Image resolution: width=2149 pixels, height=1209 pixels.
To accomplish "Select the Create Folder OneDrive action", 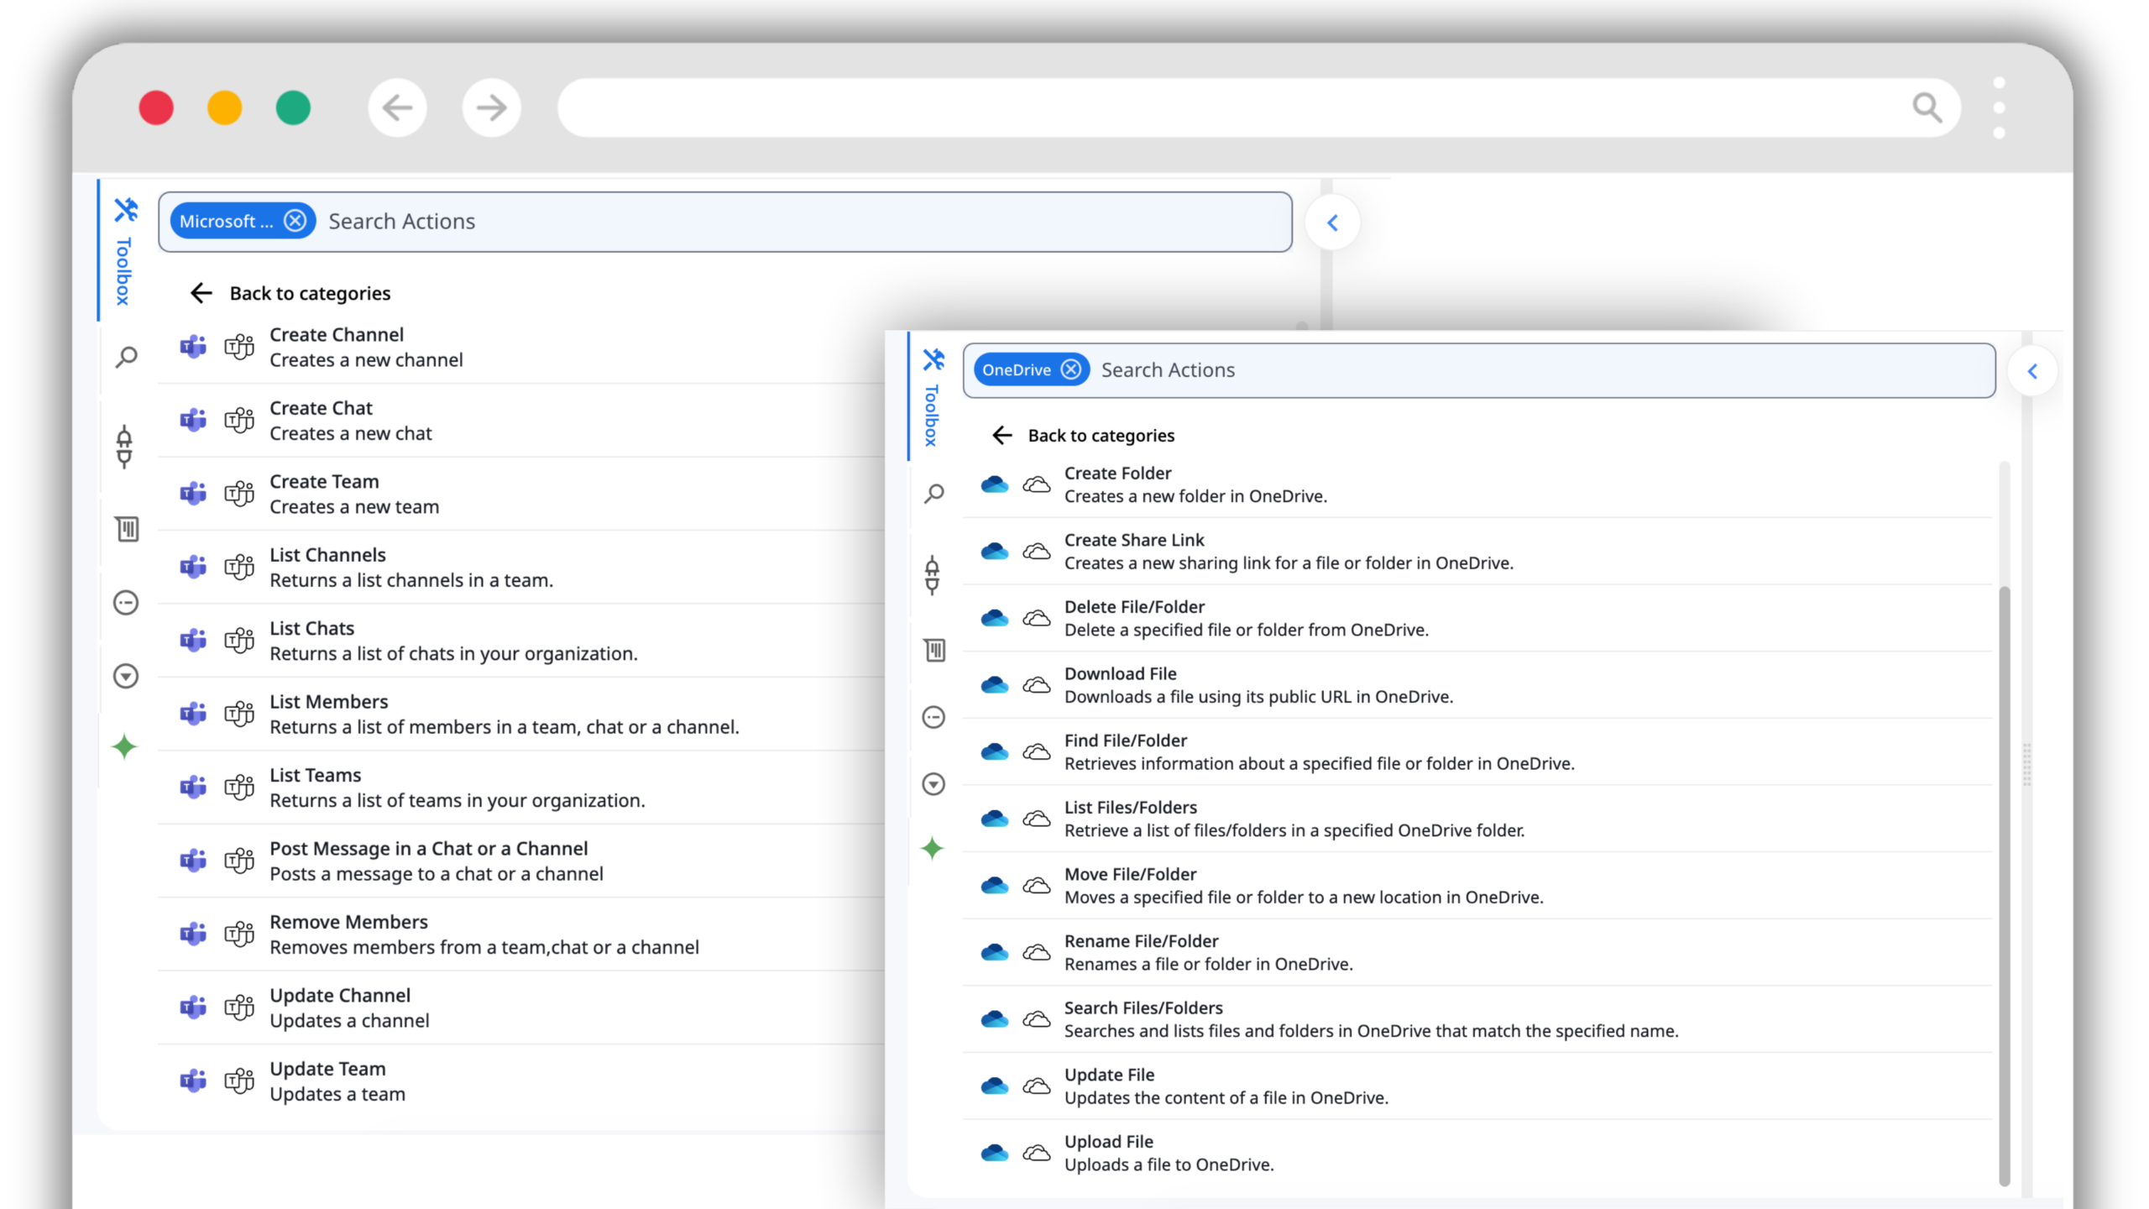I will click(x=1477, y=484).
